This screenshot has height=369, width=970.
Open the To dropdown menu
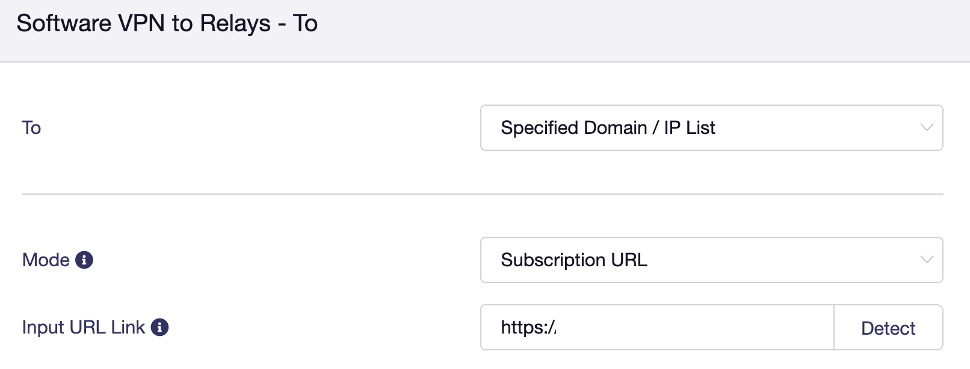pos(711,128)
